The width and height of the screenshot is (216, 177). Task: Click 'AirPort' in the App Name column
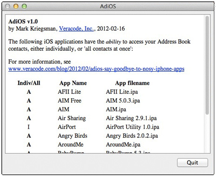[x=67, y=127]
